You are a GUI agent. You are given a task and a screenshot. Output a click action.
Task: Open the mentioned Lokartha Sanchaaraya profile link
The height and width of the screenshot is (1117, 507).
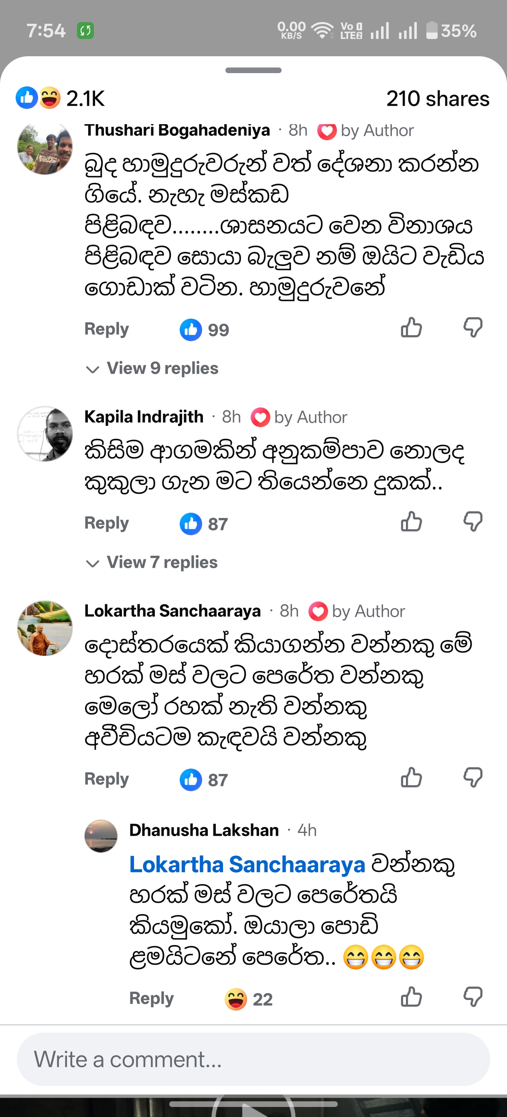[247, 865]
